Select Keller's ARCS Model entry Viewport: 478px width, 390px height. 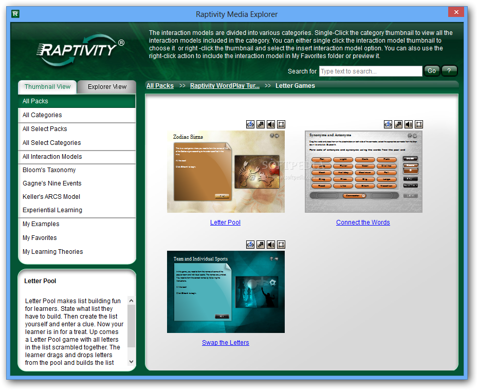77,197
